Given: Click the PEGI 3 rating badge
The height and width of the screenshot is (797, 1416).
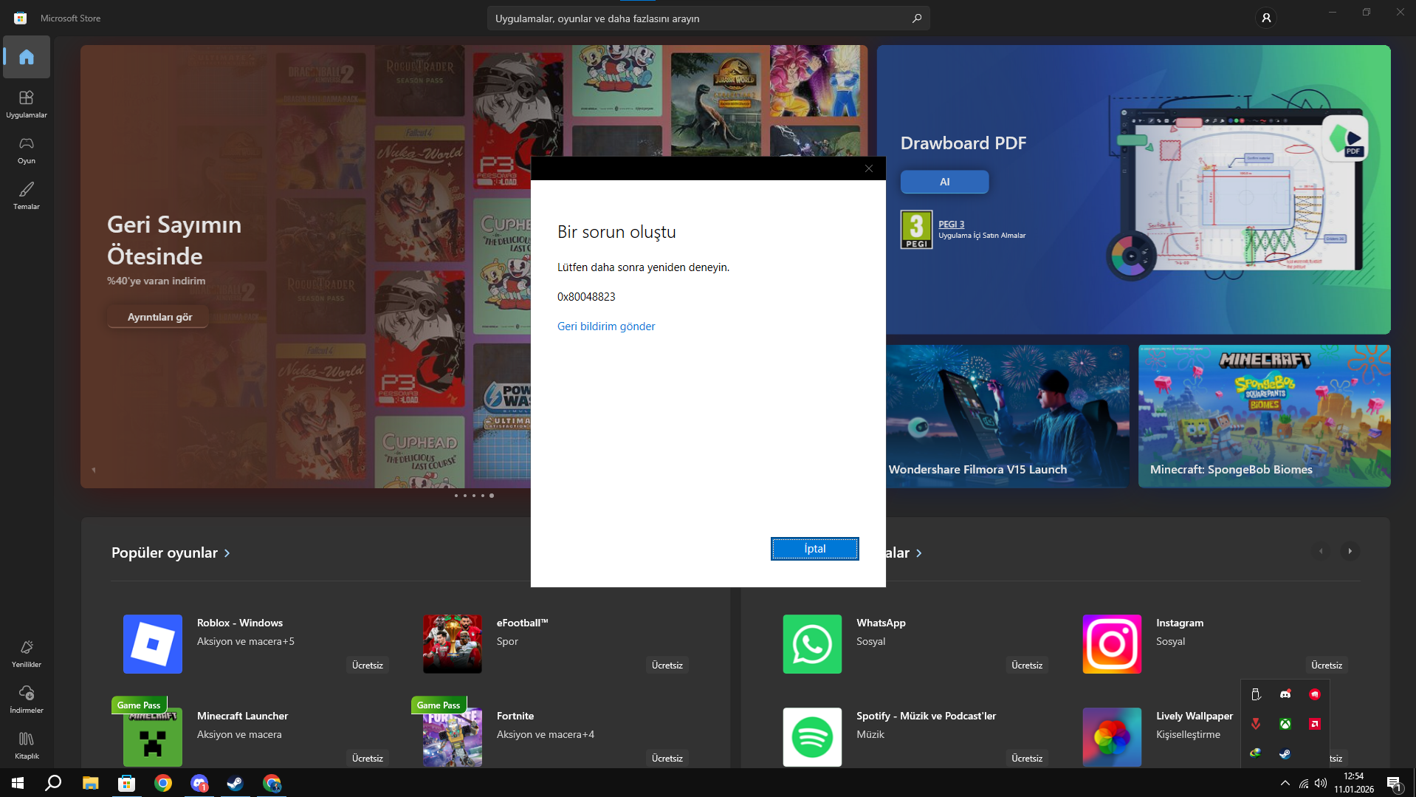Looking at the screenshot, I should point(916,230).
